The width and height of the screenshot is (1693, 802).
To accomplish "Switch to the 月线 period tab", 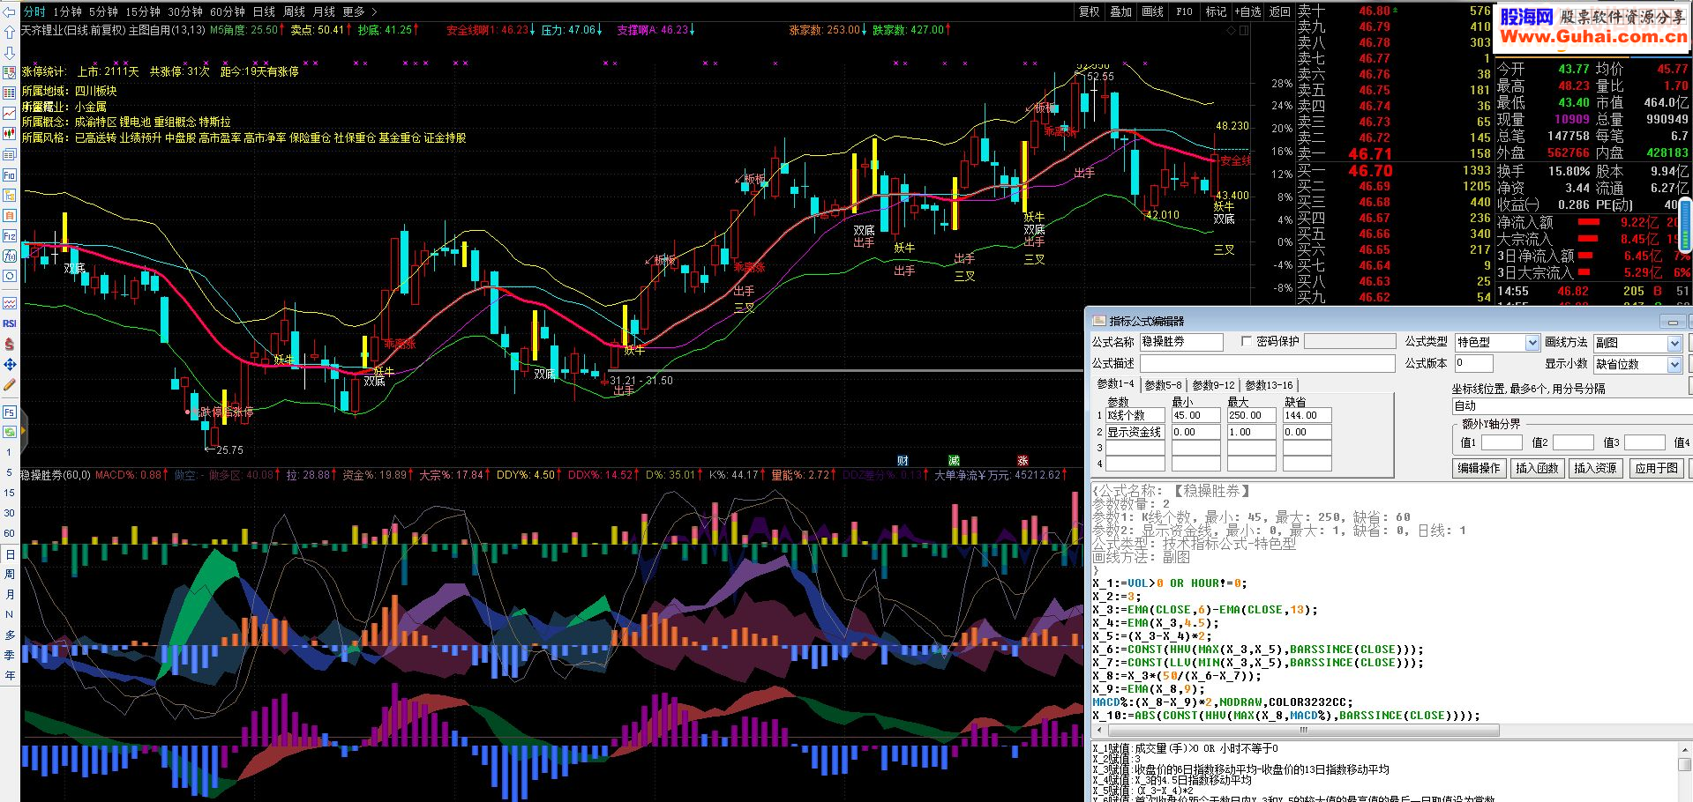I will point(324,11).
